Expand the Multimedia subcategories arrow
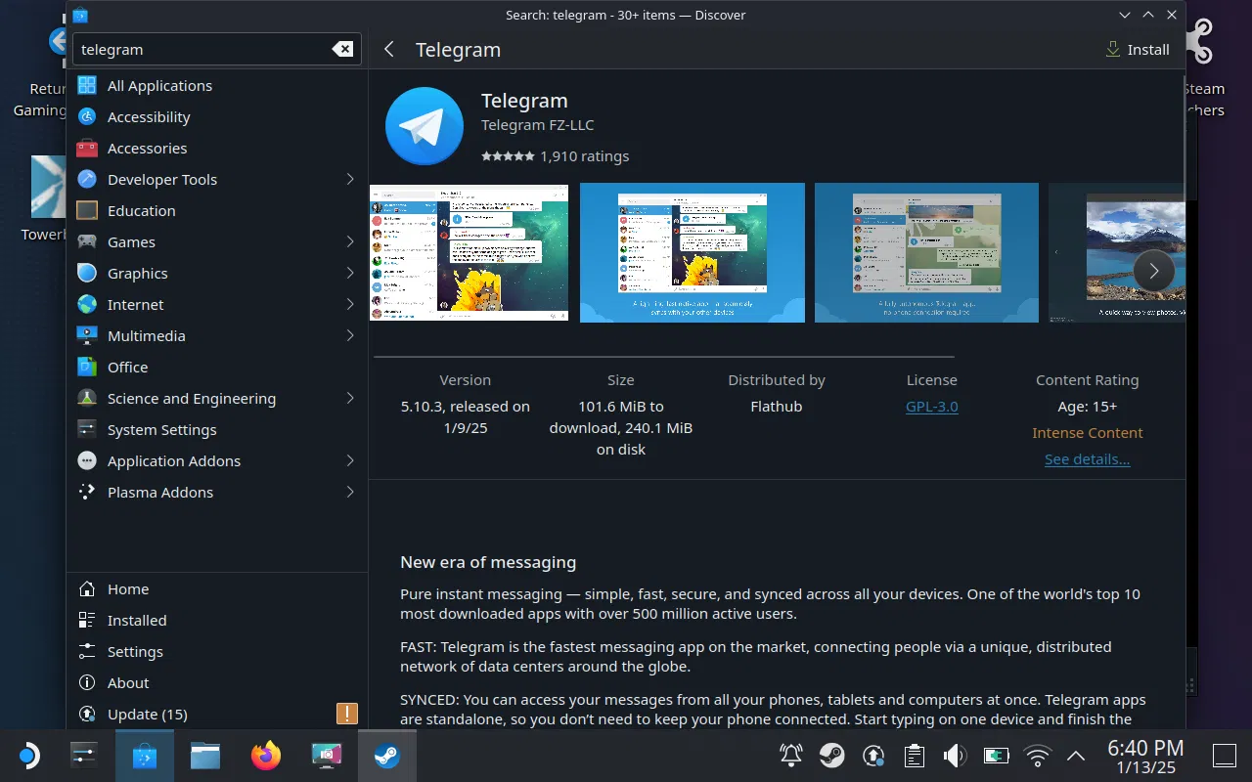Image resolution: width=1252 pixels, height=782 pixels. (349, 336)
